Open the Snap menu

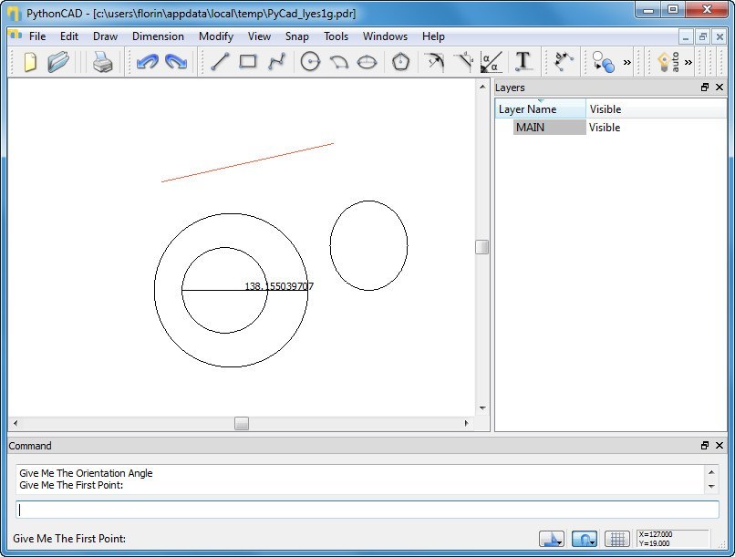click(x=296, y=36)
